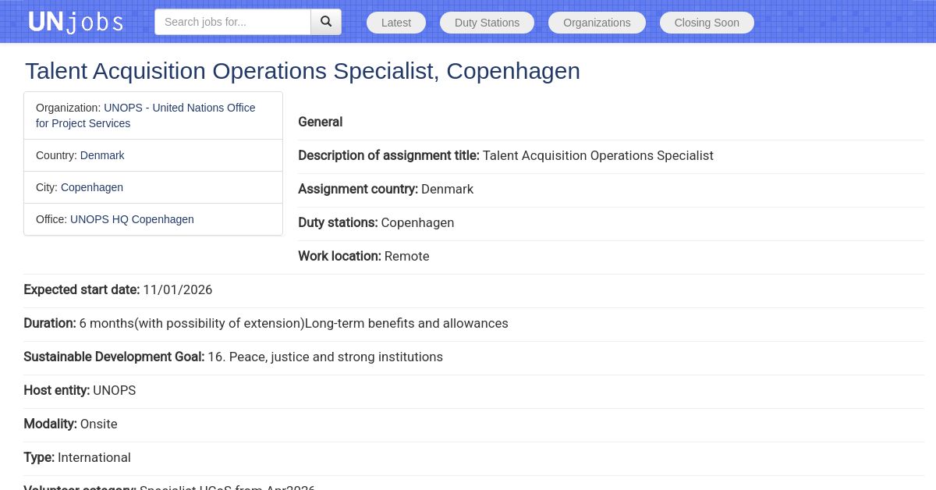The width and height of the screenshot is (936, 490).
Task: Click the magnifying glass search icon
Action: pyautogui.click(x=326, y=22)
